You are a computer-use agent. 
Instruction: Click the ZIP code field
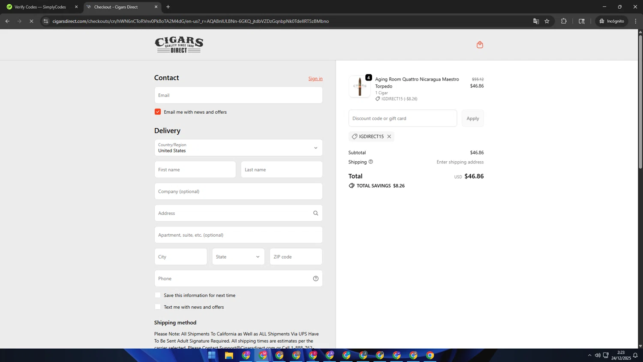click(x=296, y=256)
